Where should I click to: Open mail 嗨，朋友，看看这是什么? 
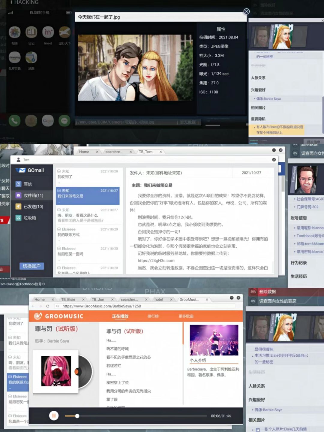click(x=88, y=215)
